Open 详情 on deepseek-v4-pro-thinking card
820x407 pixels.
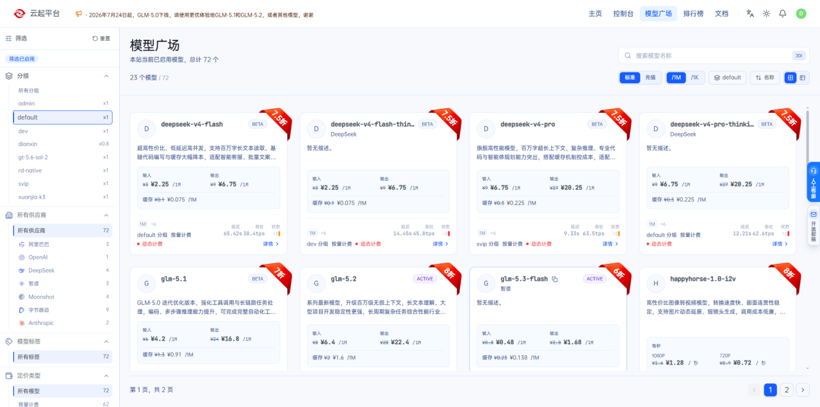tap(780, 244)
